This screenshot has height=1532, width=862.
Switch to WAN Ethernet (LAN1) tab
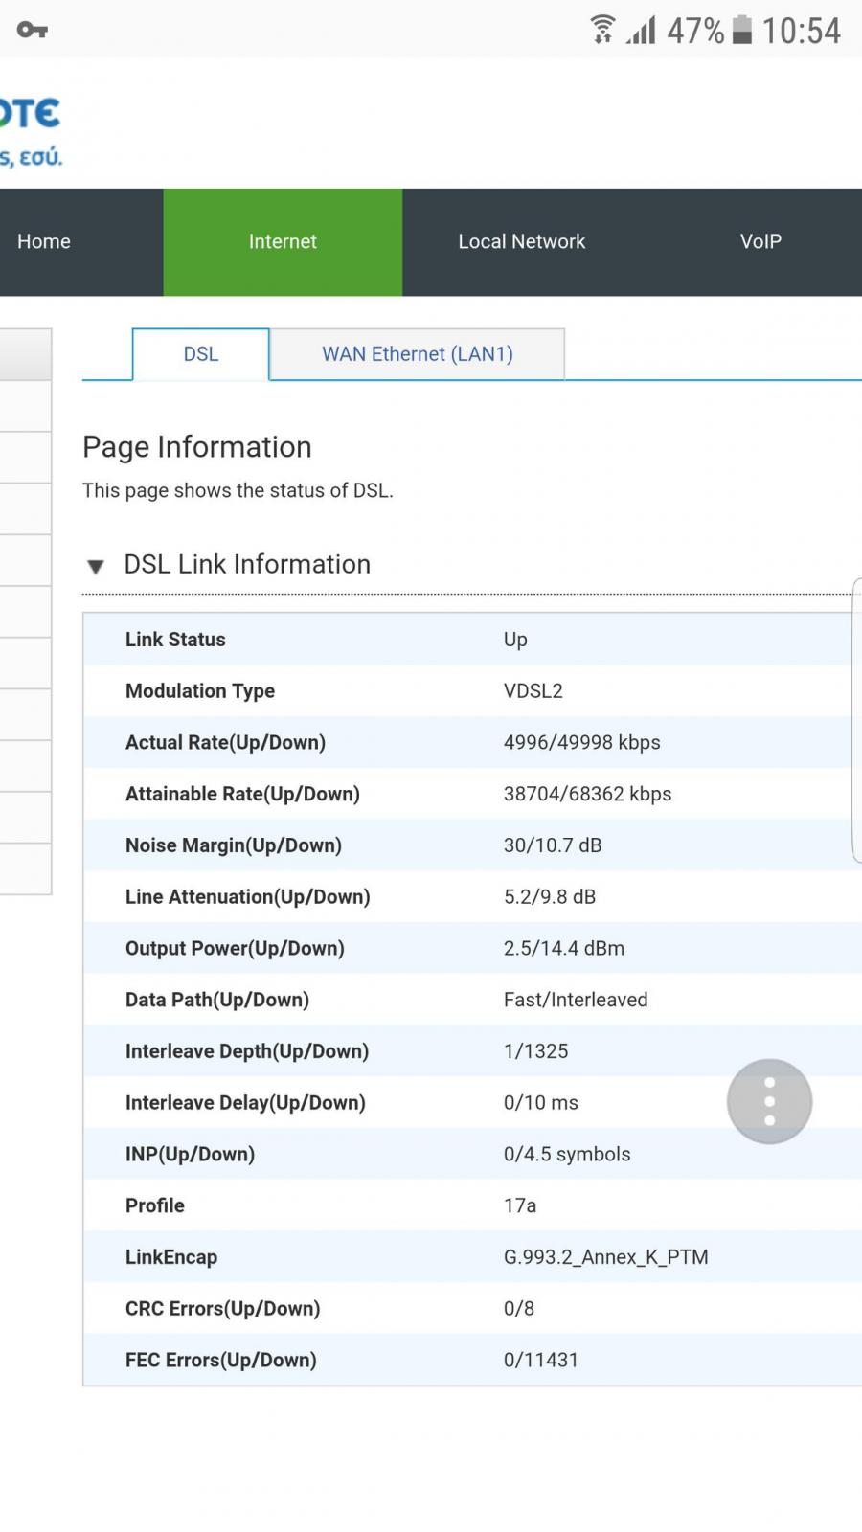click(418, 354)
